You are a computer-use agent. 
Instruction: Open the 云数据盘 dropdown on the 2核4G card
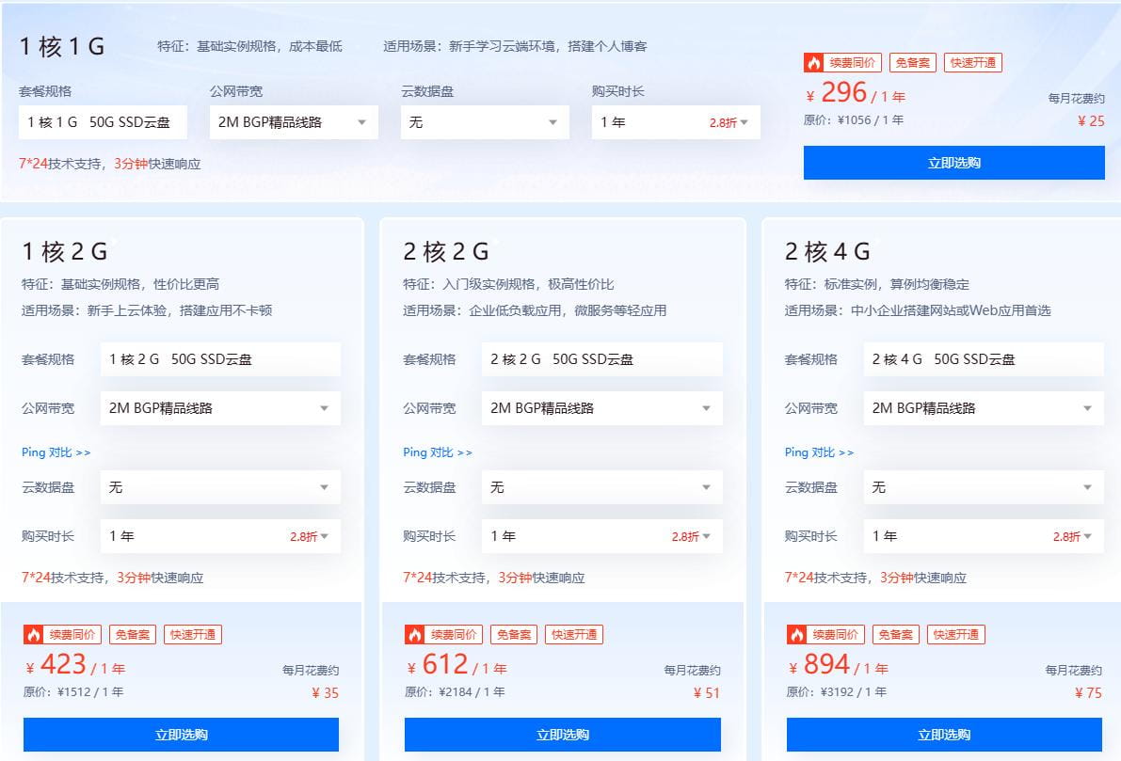tap(983, 487)
